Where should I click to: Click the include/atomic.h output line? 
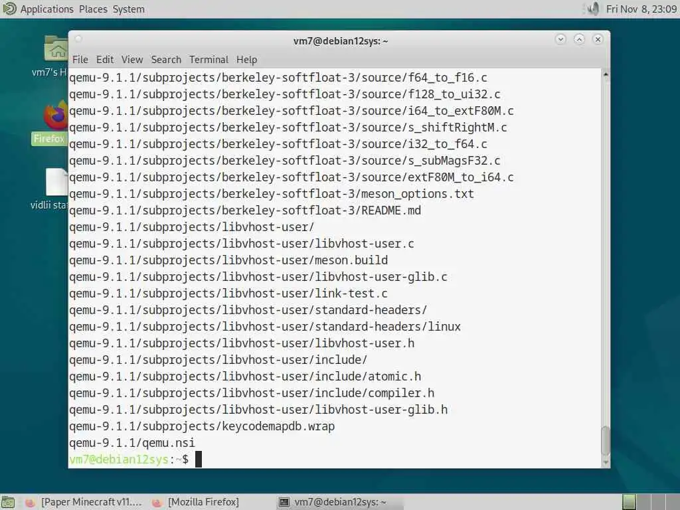[x=245, y=377]
